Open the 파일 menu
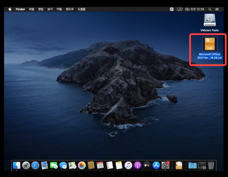This screenshot has width=228, height=177. click(31, 9)
